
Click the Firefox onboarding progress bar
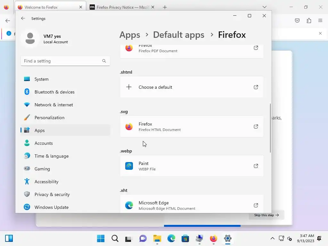pyautogui.click(x=202, y=226)
